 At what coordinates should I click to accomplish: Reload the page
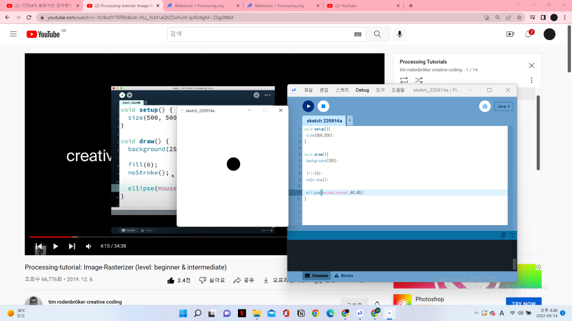point(29,17)
